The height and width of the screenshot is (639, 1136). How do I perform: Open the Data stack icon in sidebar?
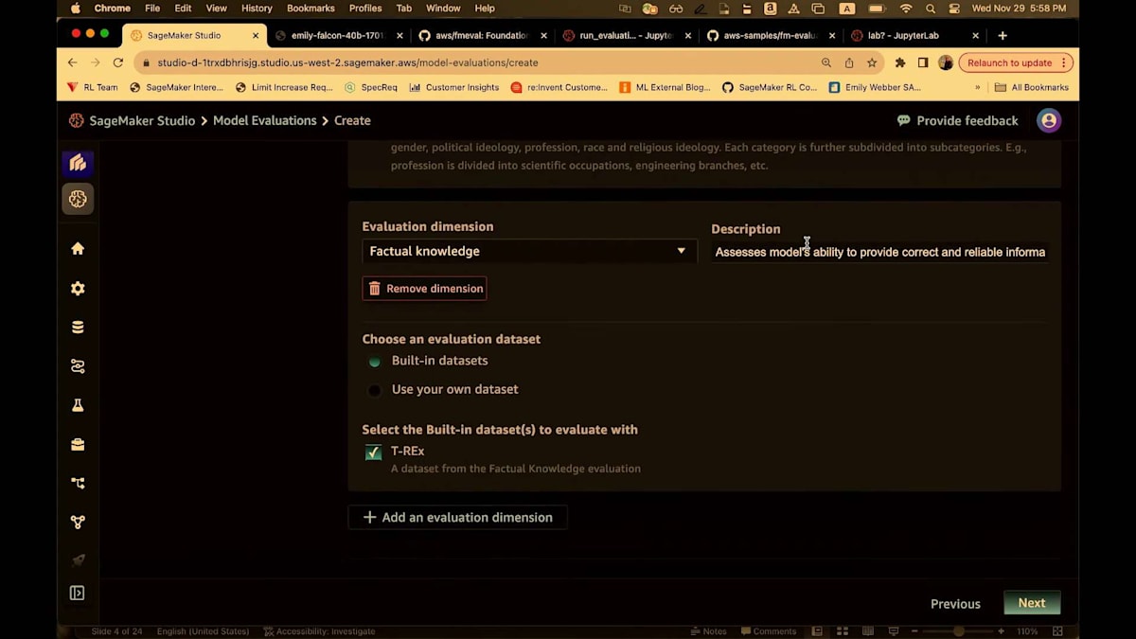(78, 328)
